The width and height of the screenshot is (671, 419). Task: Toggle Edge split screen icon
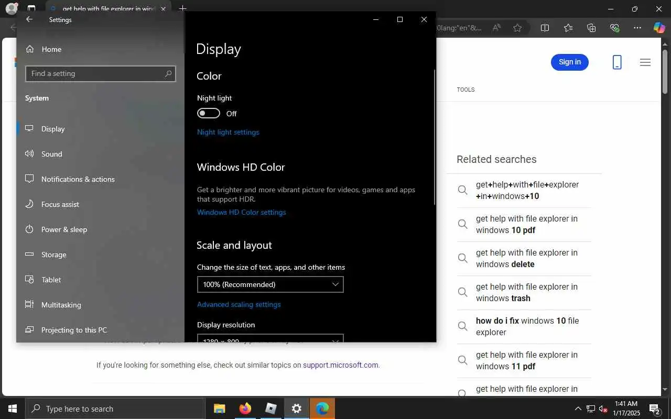pyautogui.click(x=545, y=28)
